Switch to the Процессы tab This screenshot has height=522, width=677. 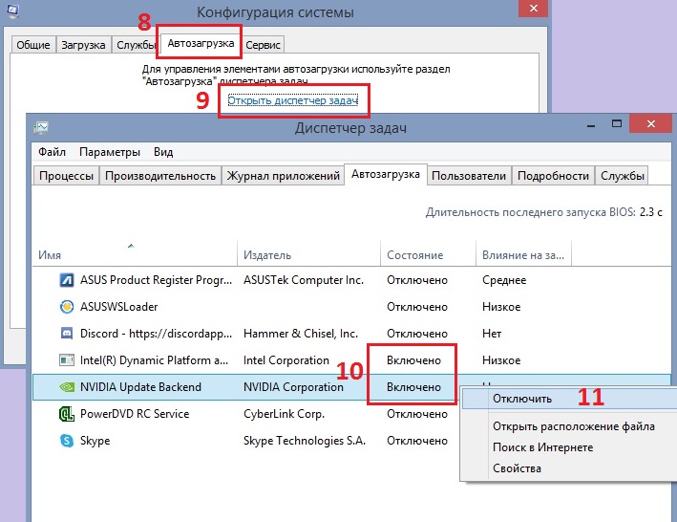pos(66,176)
